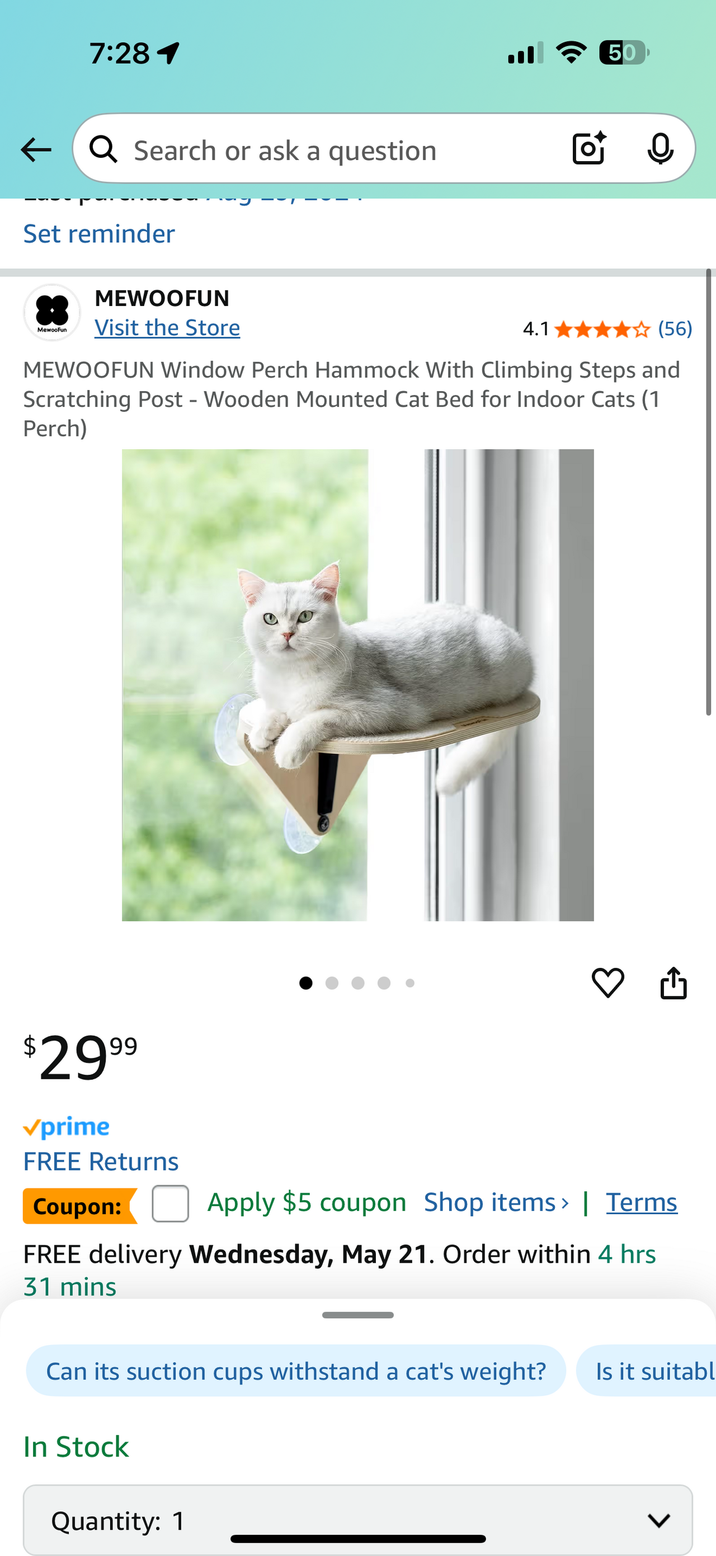Screen dimensions: 716x1556
Task: Pull up the bottom sheet drag handle
Action: [x=357, y=1315]
